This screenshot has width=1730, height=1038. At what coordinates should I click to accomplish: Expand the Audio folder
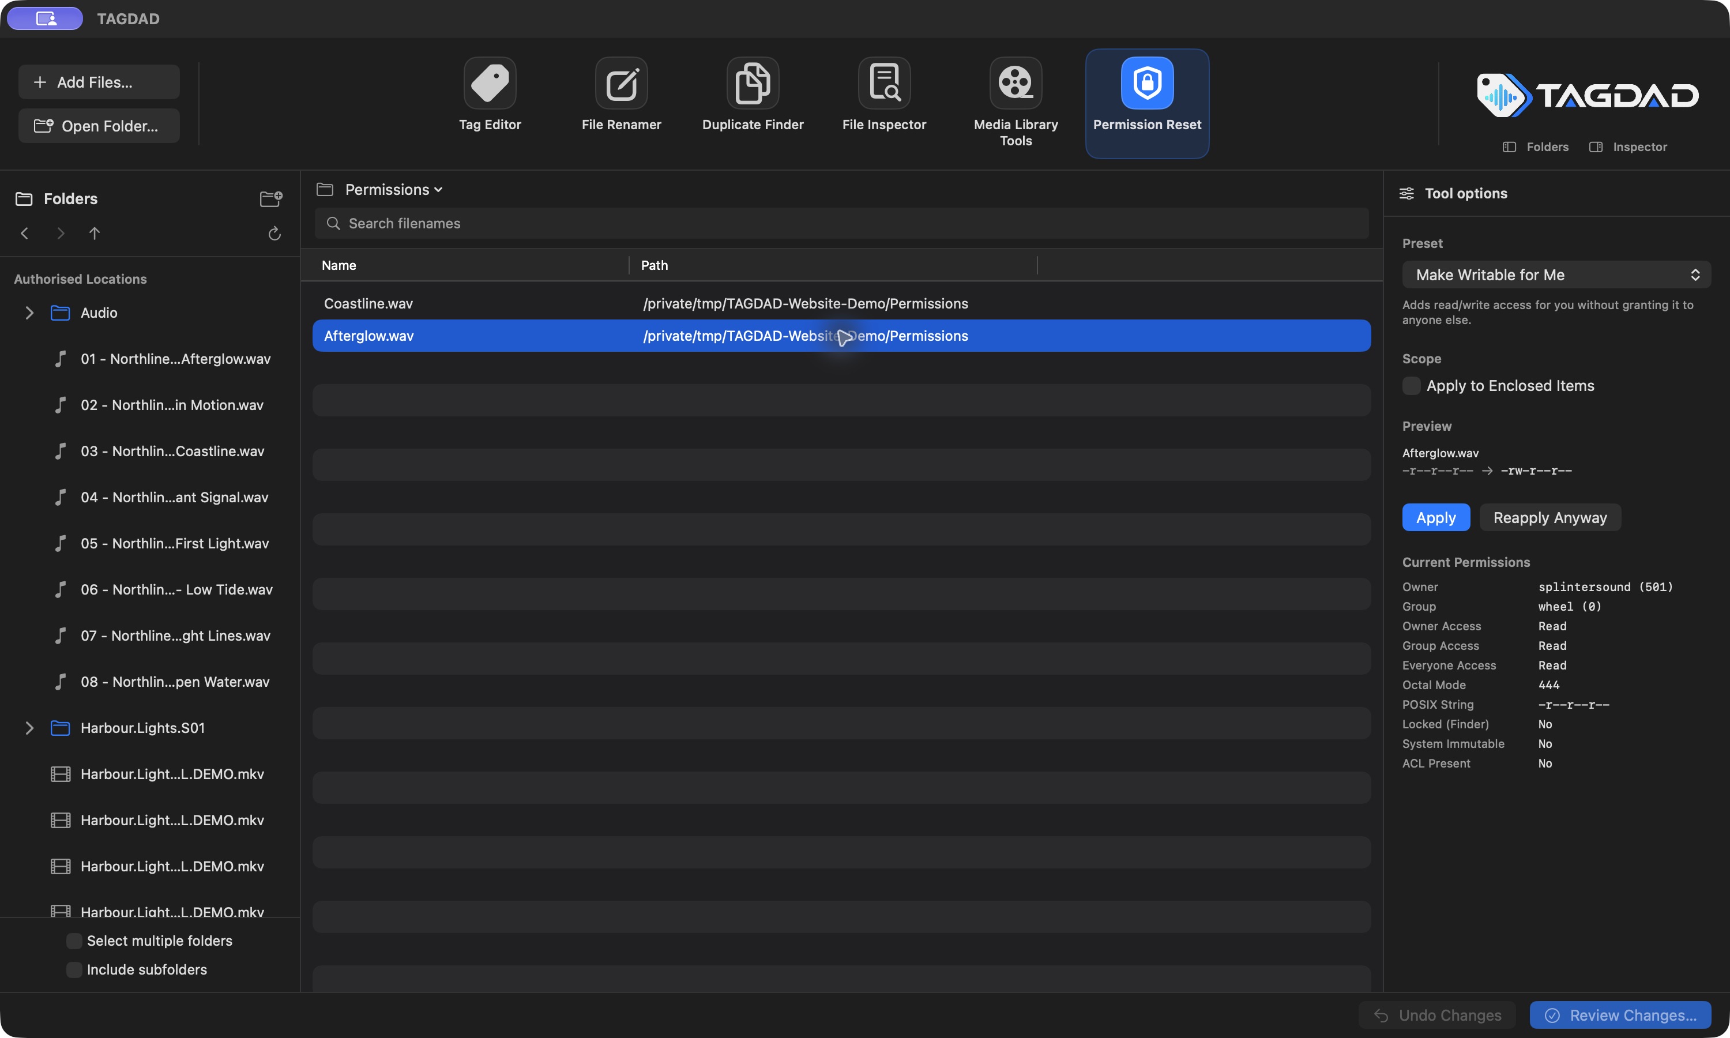click(29, 313)
